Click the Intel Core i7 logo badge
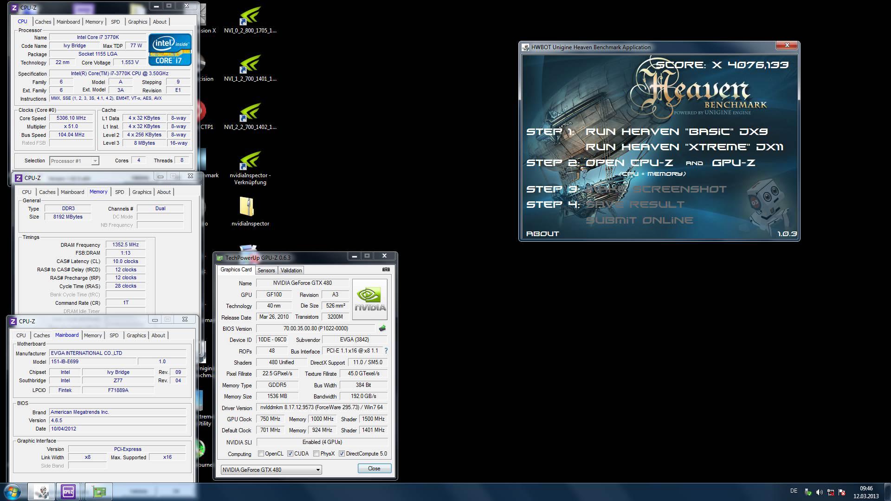 coord(170,49)
